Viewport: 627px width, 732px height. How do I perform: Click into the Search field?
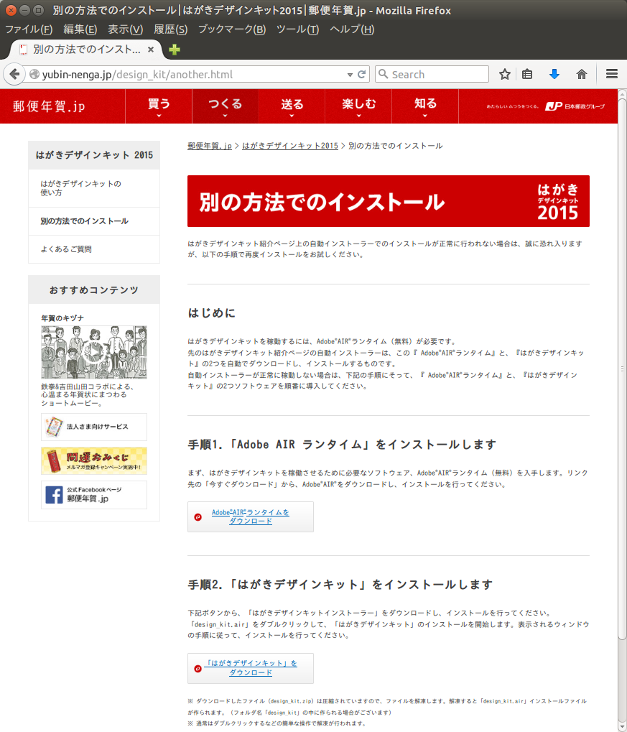(x=432, y=74)
